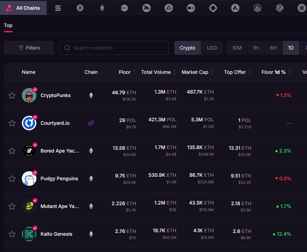Click the Ethereum icon in Pudgy Penguins row
This screenshot has width=307, height=252.
91,179
